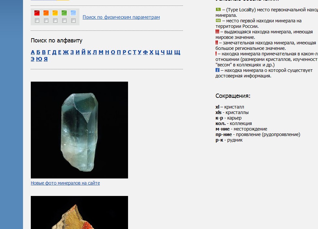The height and width of the screenshot is (229, 318).
Task: Open the blue crystal mineral photo
Action: point(79,130)
